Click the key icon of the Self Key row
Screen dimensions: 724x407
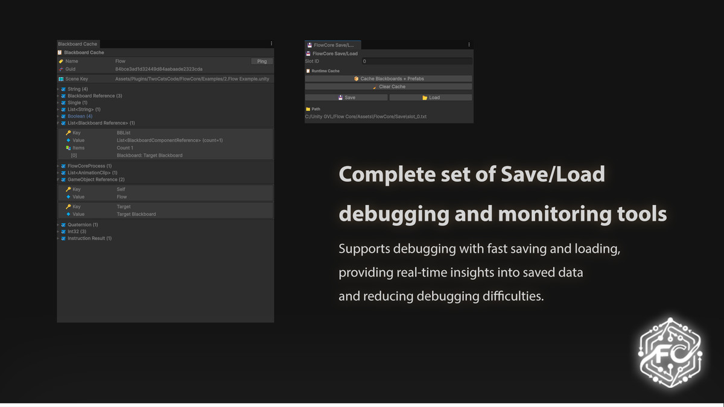coord(68,189)
